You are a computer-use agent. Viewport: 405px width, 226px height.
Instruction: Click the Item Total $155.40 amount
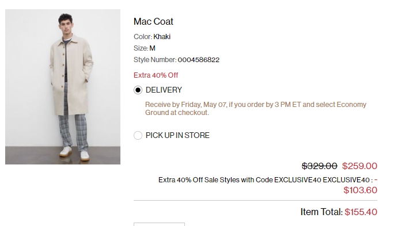click(x=361, y=212)
